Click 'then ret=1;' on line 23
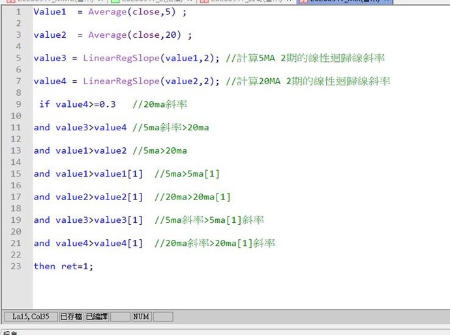The width and height of the screenshot is (450, 335). 63,267
